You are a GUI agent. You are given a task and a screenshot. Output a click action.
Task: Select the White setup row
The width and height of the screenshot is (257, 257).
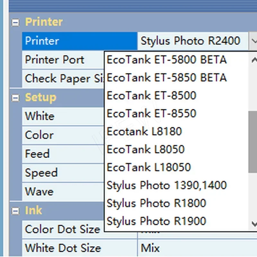pos(63,116)
